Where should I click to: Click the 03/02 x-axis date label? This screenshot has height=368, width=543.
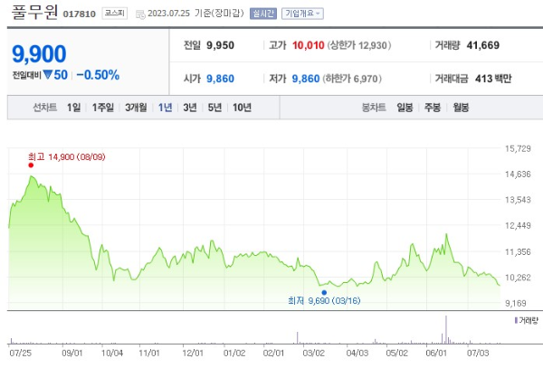coord(313,354)
